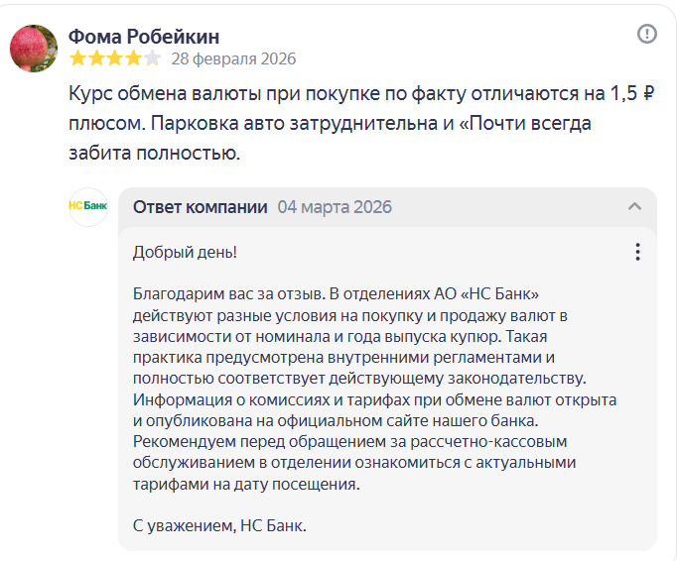Click the fifth gray rating star
677x561 pixels.
pyautogui.click(x=152, y=58)
